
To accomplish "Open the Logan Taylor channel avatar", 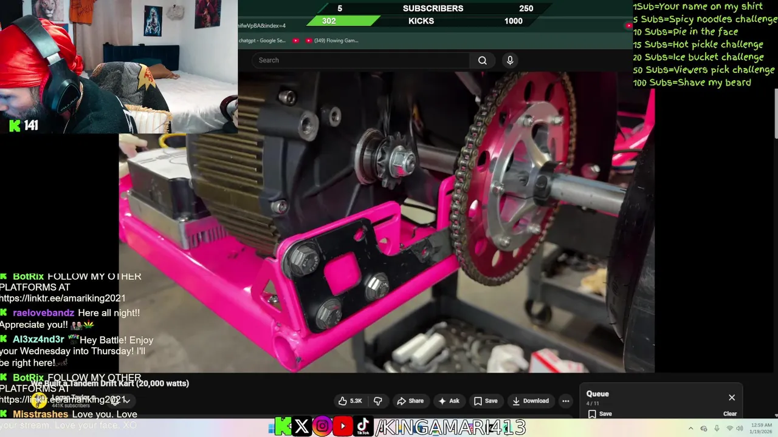I will tap(40, 400).
